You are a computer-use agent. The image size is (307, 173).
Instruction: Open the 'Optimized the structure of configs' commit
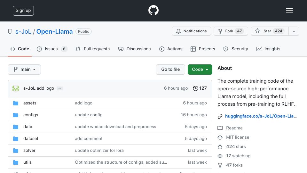point(121,162)
